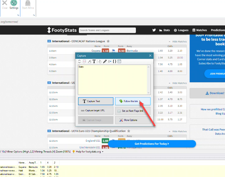
Task: Click the pencil edit icon in Capture toolbar
Action: 105,62
